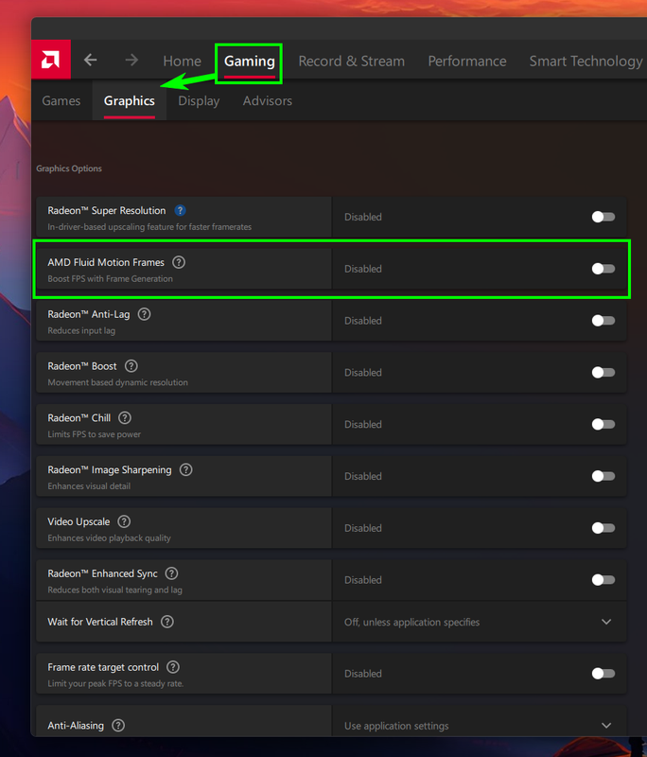Viewport: 647px width, 757px height.
Task: Enable Radeon Image Sharpening switch
Action: click(x=603, y=476)
